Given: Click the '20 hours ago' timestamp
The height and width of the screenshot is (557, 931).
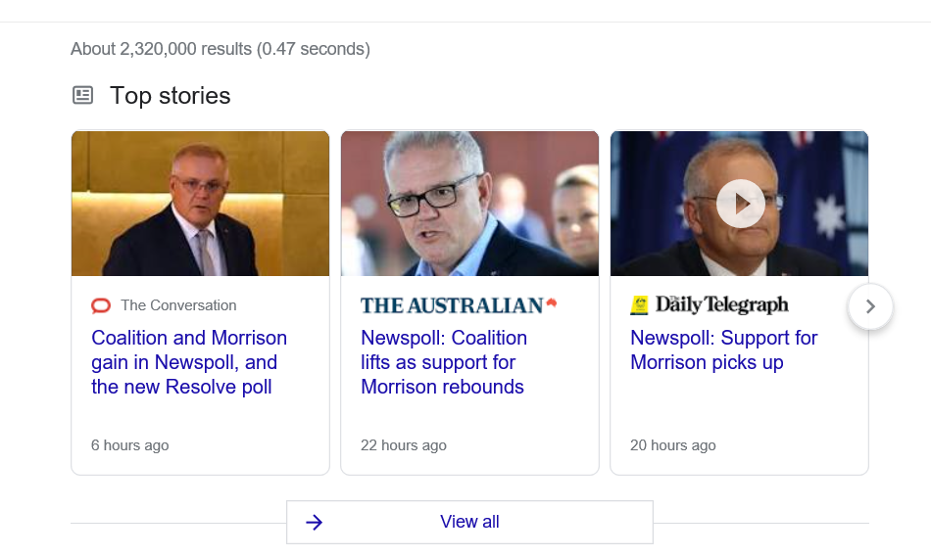Looking at the screenshot, I should coord(672,445).
